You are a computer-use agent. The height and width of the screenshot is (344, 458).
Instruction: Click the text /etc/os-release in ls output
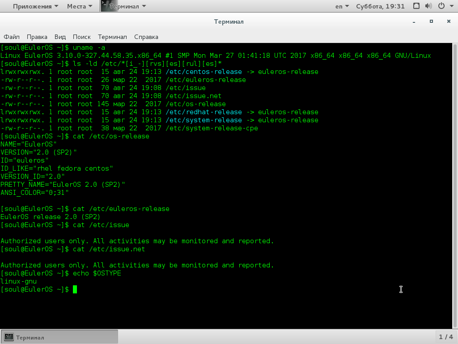pyautogui.click(x=195, y=104)
